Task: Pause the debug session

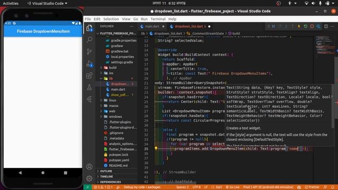Action: [x=274, y=26]
